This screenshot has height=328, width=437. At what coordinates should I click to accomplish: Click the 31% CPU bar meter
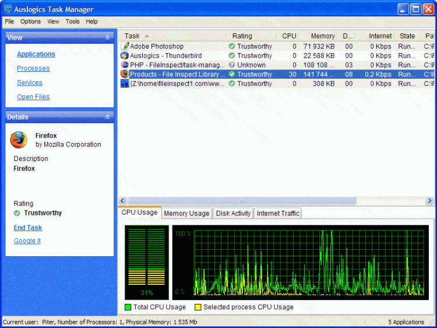(147, 263)
